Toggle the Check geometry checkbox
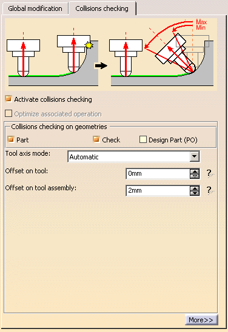Screen dimensions: 228x332 (96, 139)
